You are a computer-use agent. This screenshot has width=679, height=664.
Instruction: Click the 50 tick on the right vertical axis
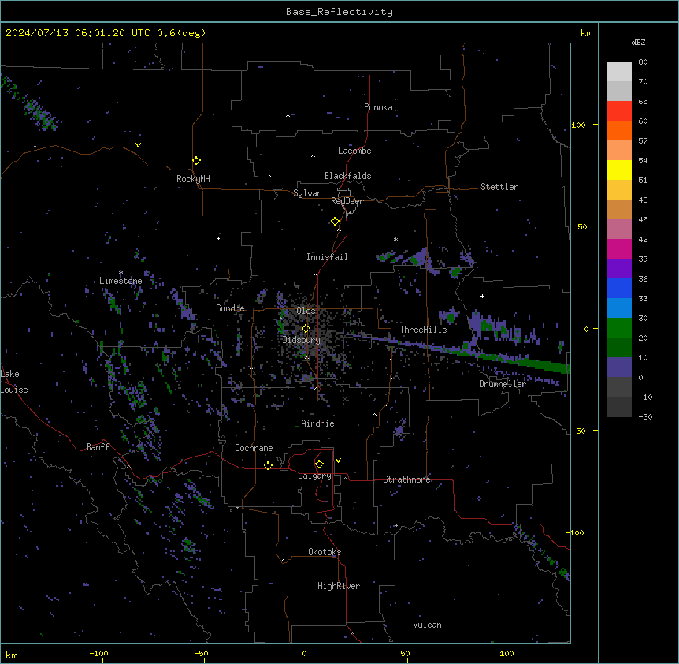(582, 226)
